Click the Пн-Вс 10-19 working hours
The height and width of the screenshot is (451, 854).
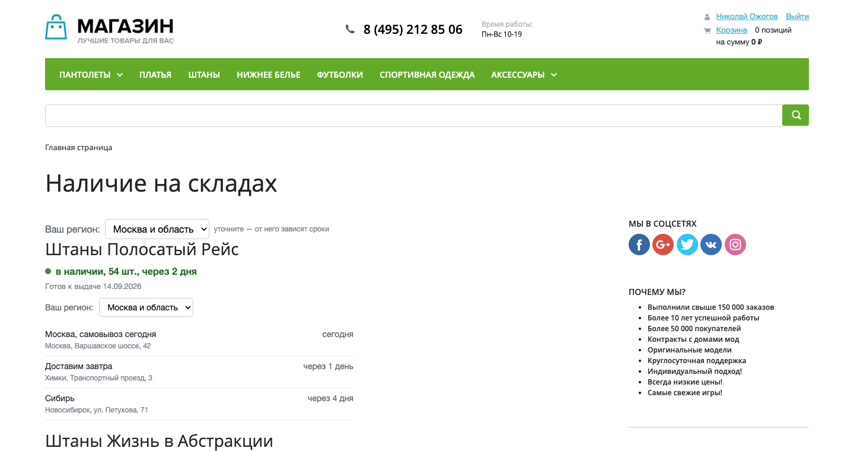point(502,34)
